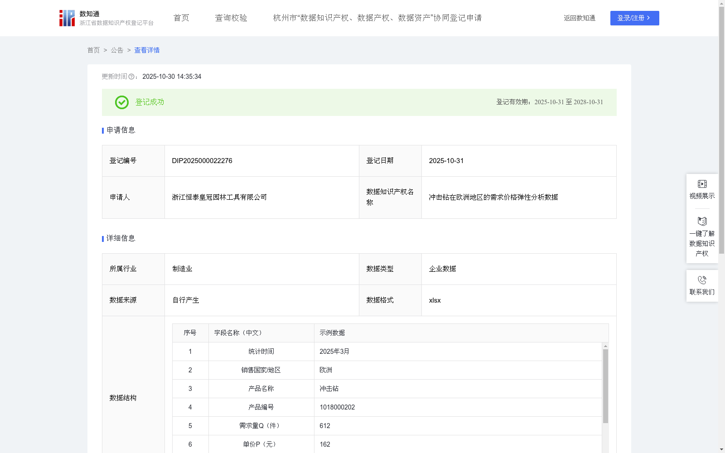725x453 pixels.
Task: Click 冲击钻在欧洲地区的需求价格弹性分析数据 text
Action: pyautogui.click(x=493, y=198)
